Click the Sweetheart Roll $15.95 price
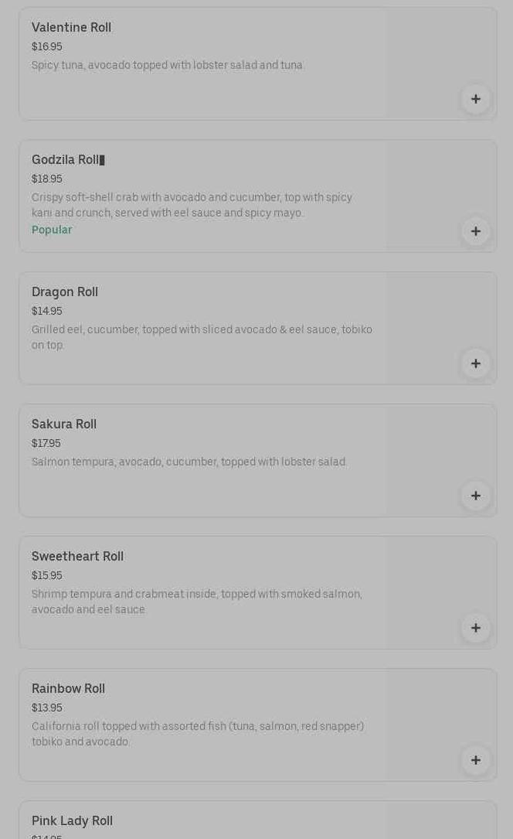Viewport: 513px width, 839px height. (x=46, y=575)
